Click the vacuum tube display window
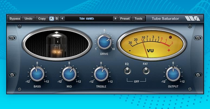This screenshot has width=210, height=109. [57, 44]
